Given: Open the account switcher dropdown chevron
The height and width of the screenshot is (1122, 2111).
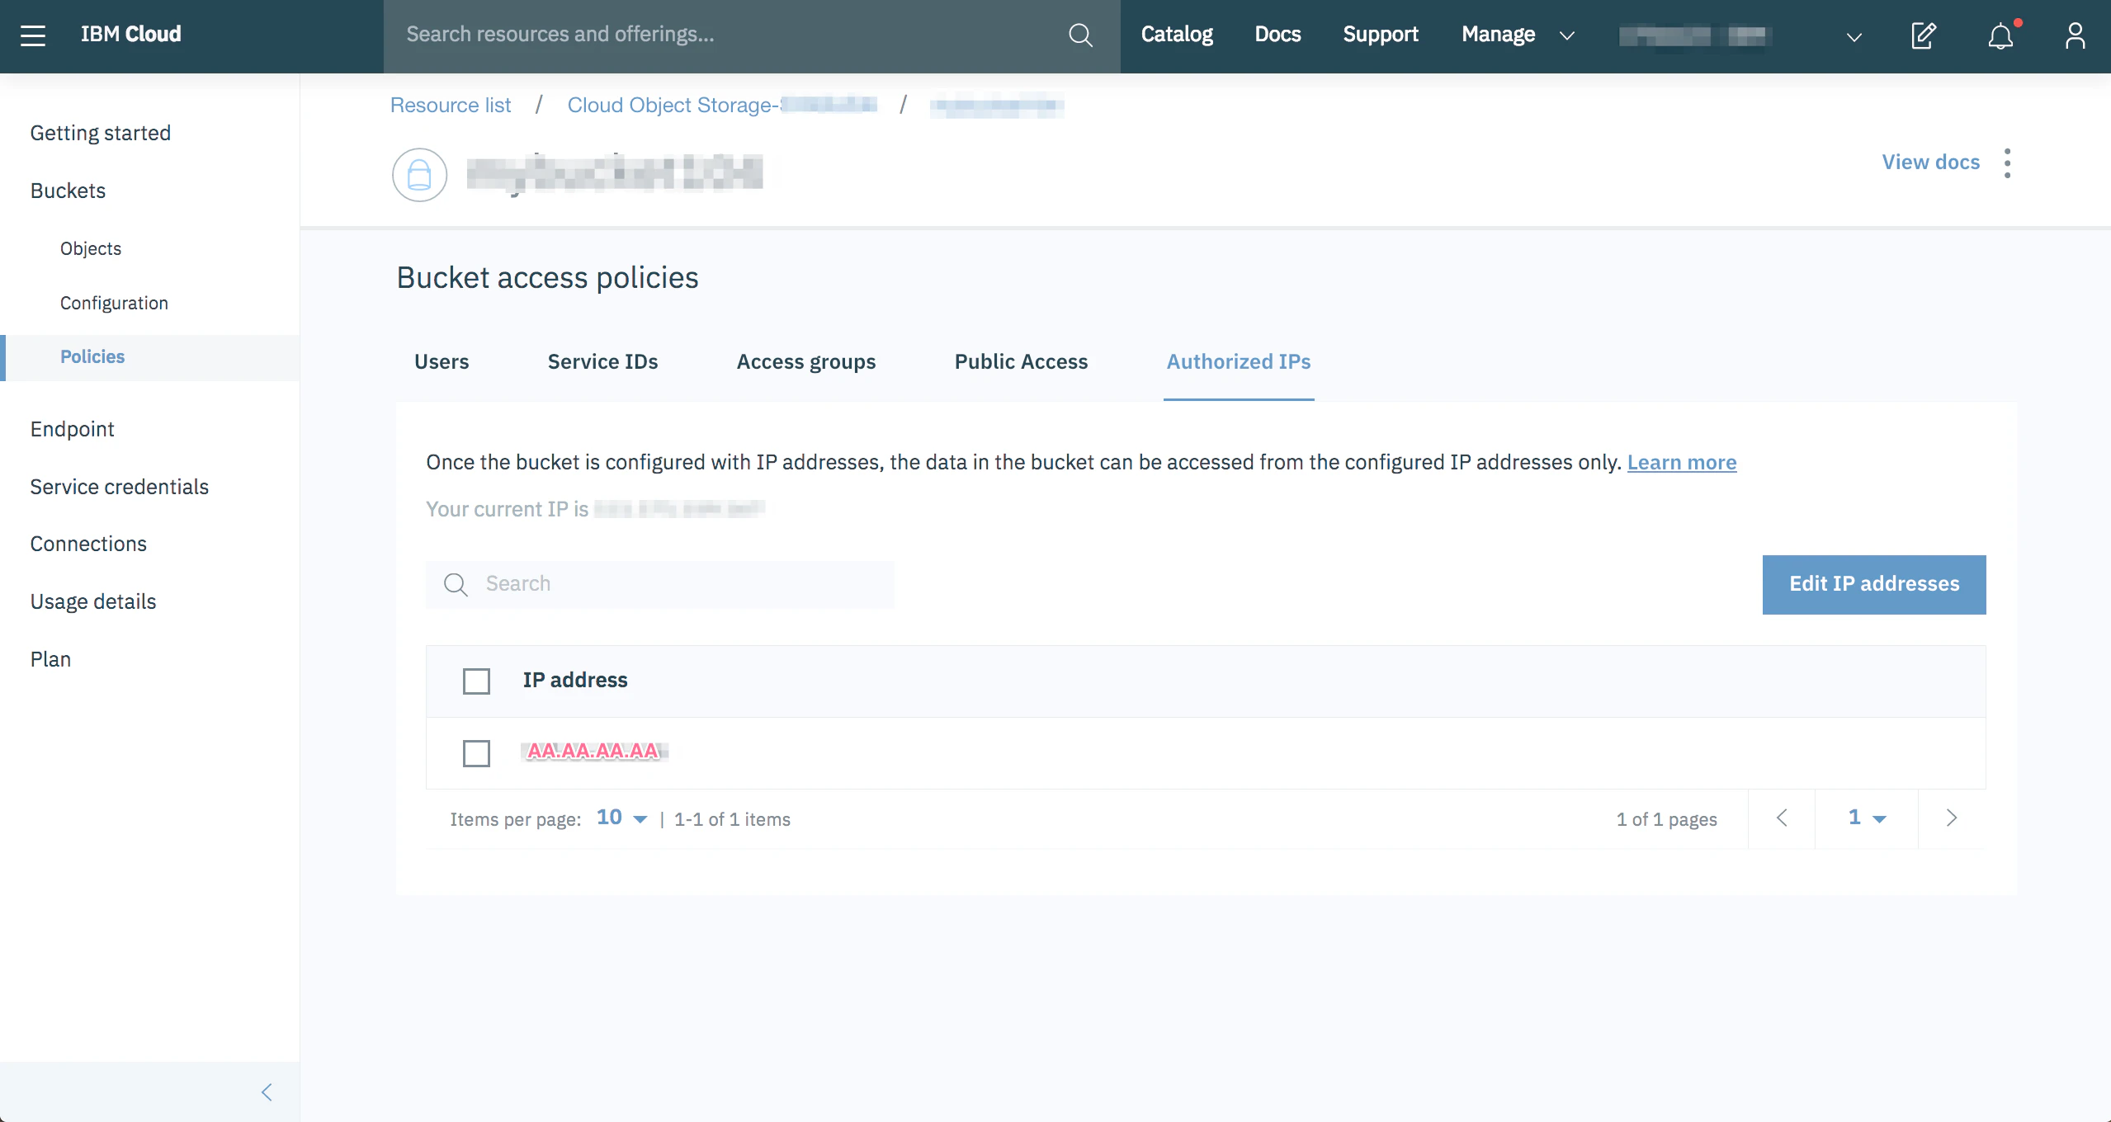Looking at the screenshot, I should coord(1854,36).
